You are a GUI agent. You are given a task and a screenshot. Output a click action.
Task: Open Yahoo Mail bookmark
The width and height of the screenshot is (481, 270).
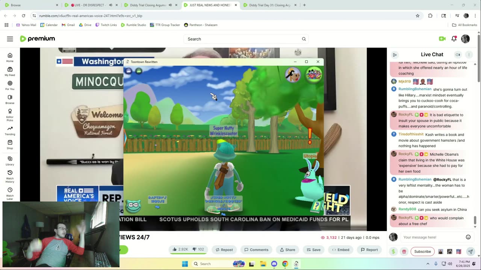tap(26, 25)
